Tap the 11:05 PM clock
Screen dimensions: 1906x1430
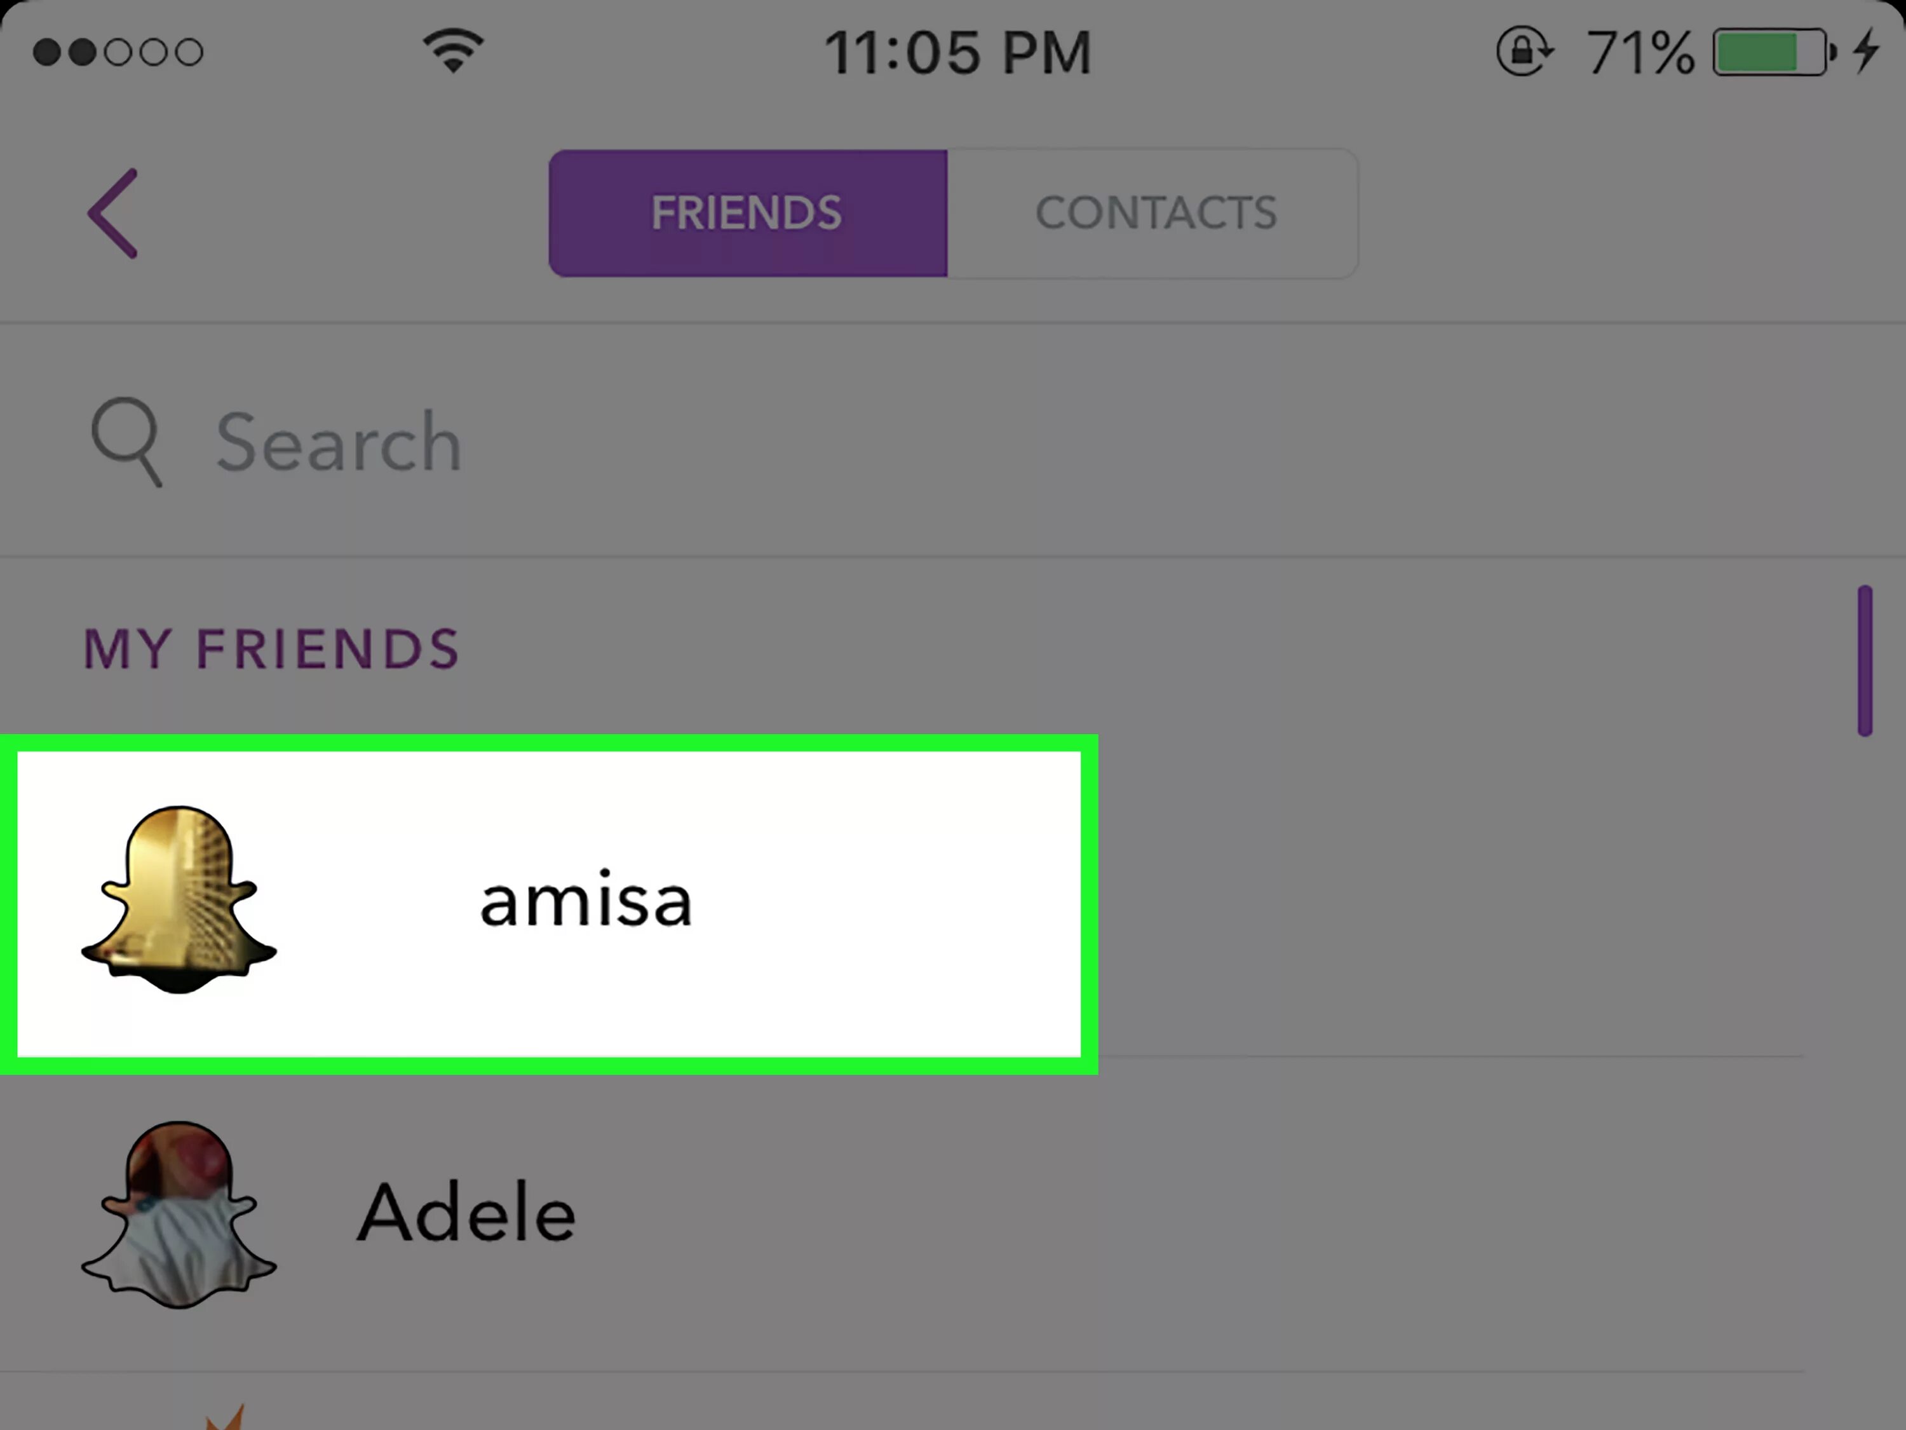tap(956, 53)
